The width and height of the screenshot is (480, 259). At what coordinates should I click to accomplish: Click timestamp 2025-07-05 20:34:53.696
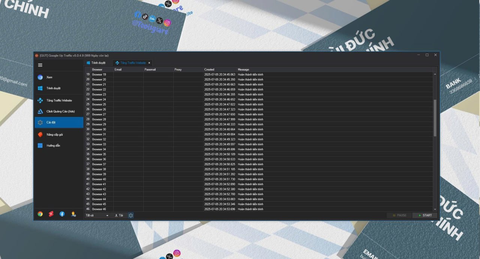pos(220,209)
